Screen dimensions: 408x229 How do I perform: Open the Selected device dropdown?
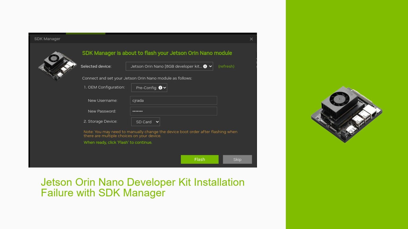tap(169, 66)
